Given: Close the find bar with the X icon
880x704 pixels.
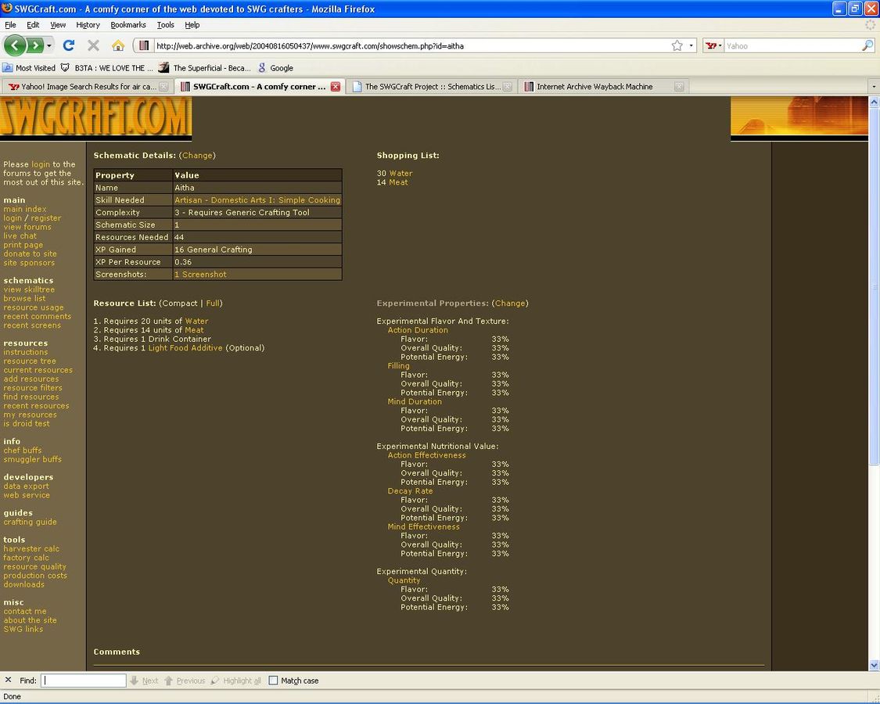Looking at the screenshot, I should (8, 681).
